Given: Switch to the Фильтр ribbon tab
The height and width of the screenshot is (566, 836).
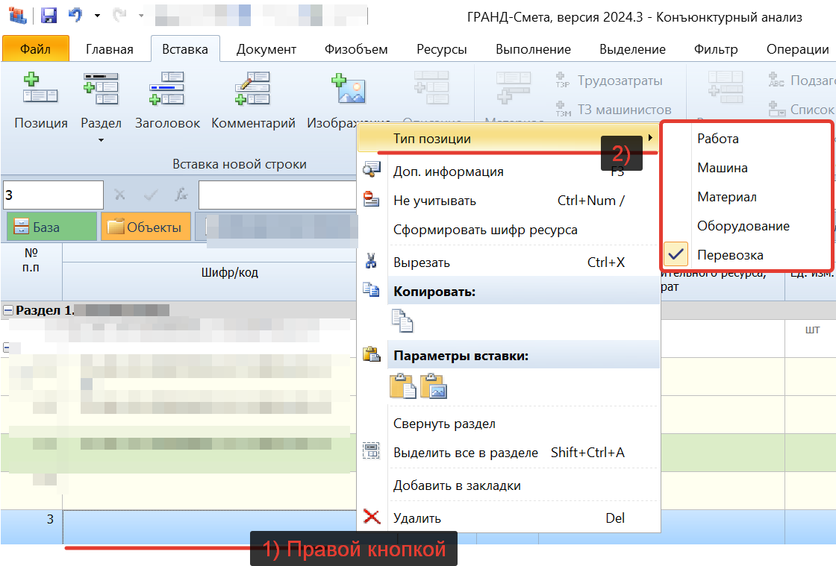Looking at the screenshot, I should [x=716, y=49].
